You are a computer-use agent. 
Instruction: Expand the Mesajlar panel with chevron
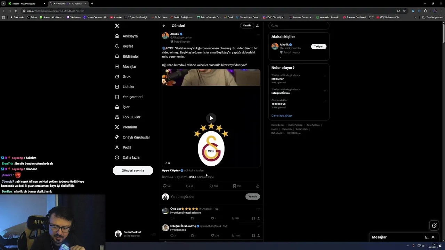(433, 237)
